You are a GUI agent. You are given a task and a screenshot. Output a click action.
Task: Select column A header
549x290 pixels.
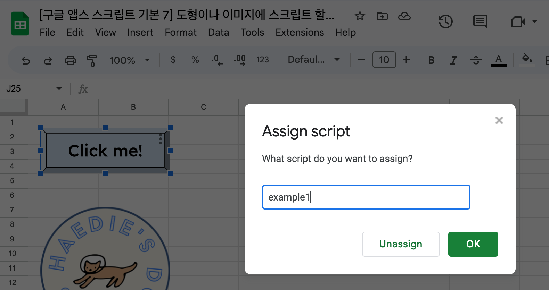63,107
